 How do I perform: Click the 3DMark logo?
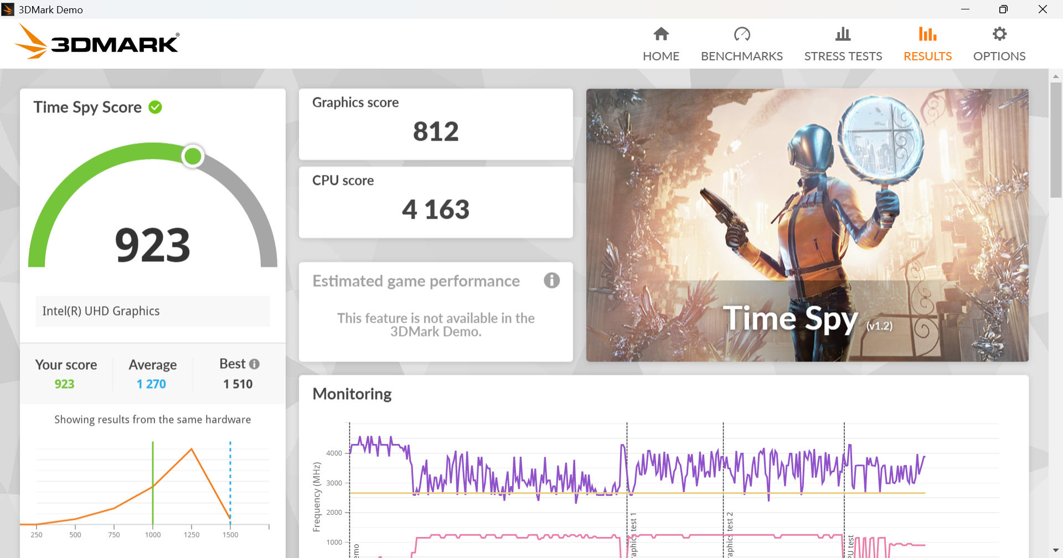[x=97, y=42]
